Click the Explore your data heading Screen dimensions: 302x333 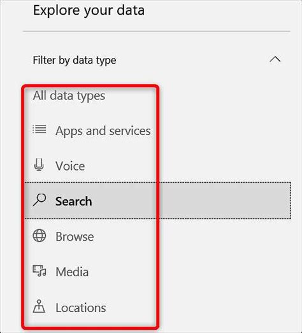coord(89,10)
